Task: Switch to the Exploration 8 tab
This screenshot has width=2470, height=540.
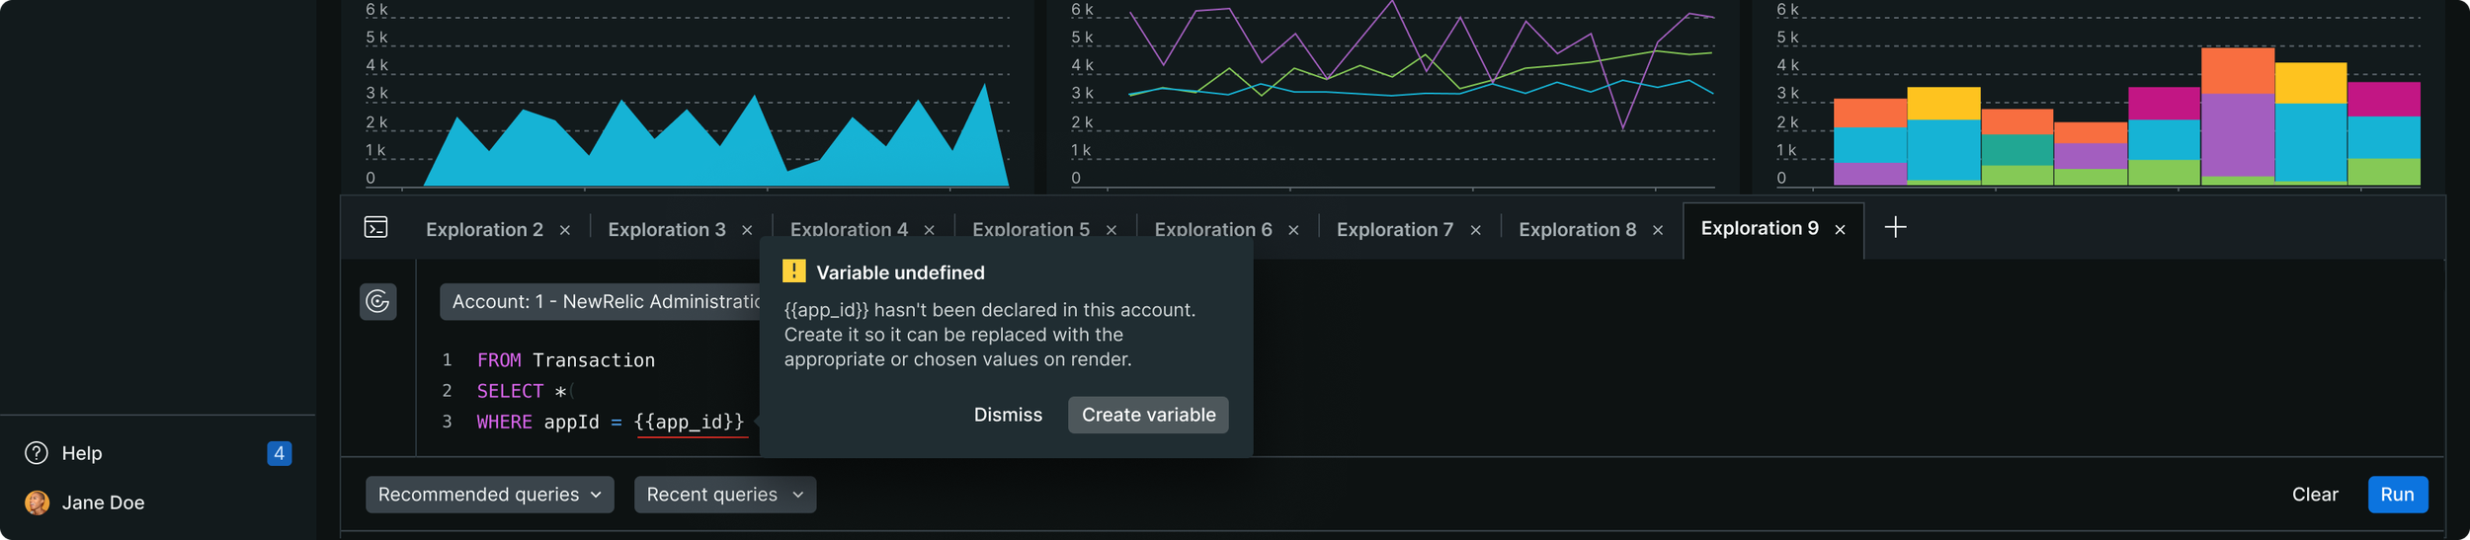Action: 1577,230
